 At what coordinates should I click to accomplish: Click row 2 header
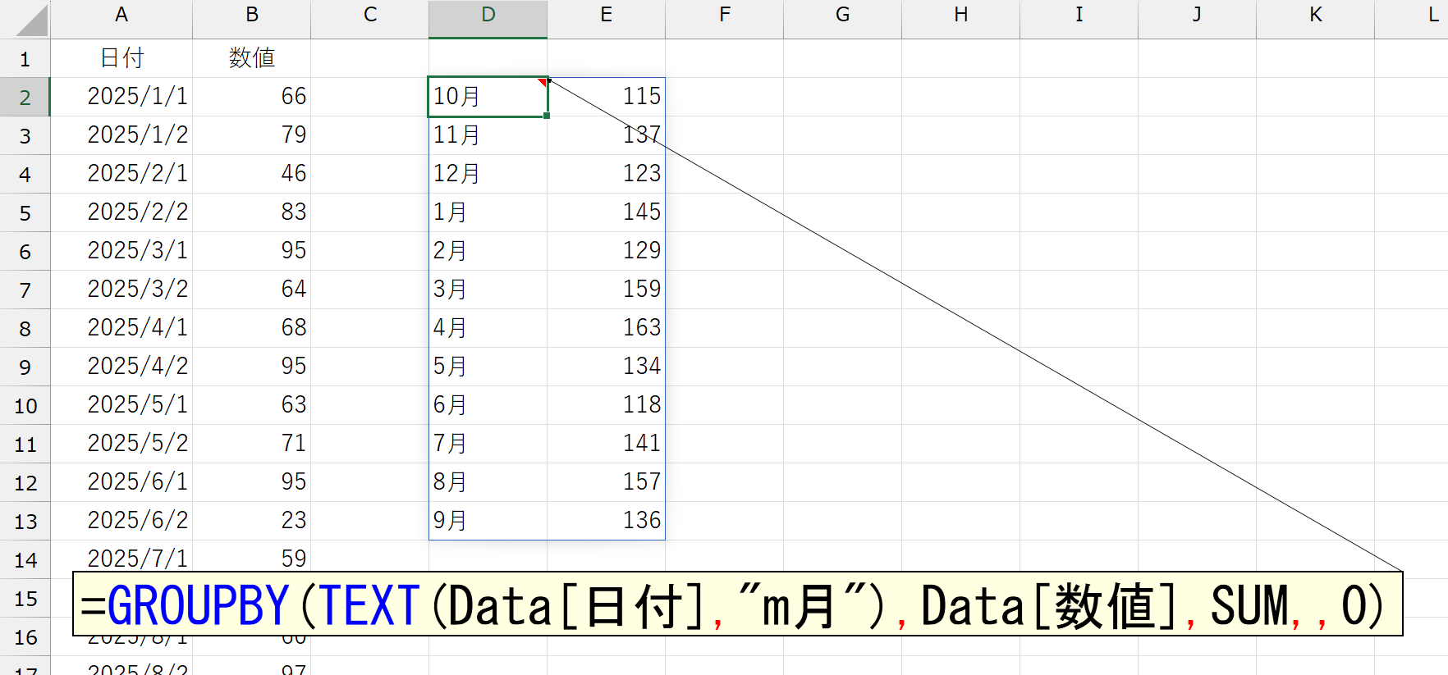[25, 98]
